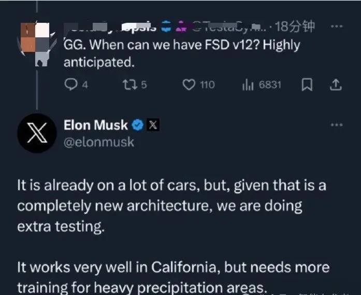The height and width of the screenshot is (295, 361).
Task: Click the 18分钟 timestamp
Action: (x=295, y=26)
